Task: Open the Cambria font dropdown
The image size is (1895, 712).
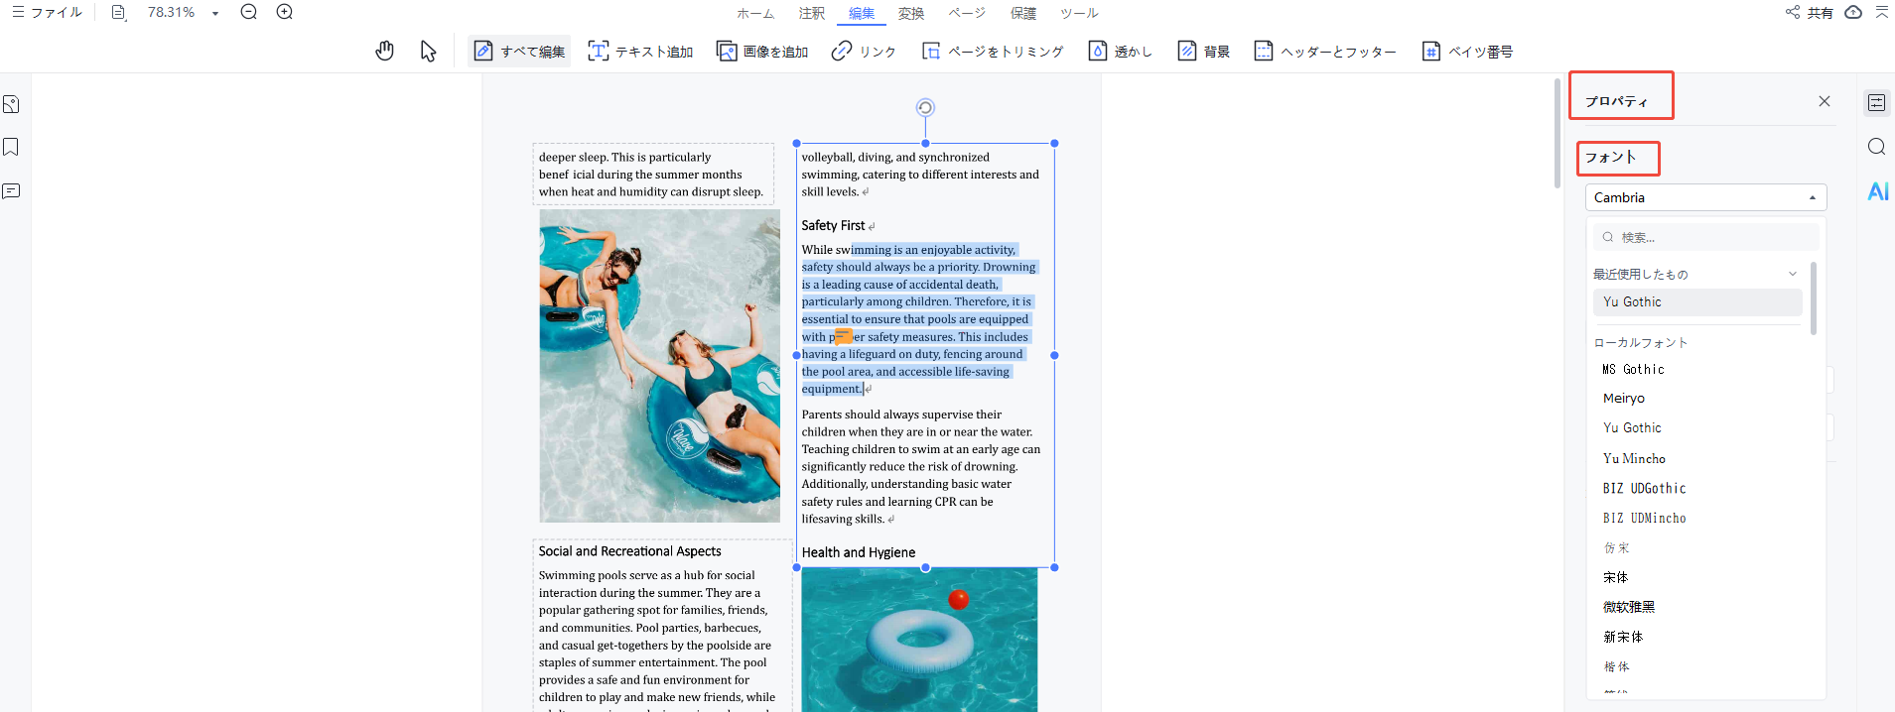Action: tap(1705, 197)
